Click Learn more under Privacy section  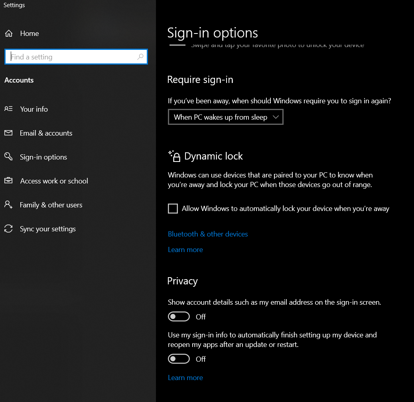point(185,377)
